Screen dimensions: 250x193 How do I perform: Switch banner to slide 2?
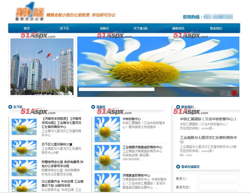click(228, 93)
